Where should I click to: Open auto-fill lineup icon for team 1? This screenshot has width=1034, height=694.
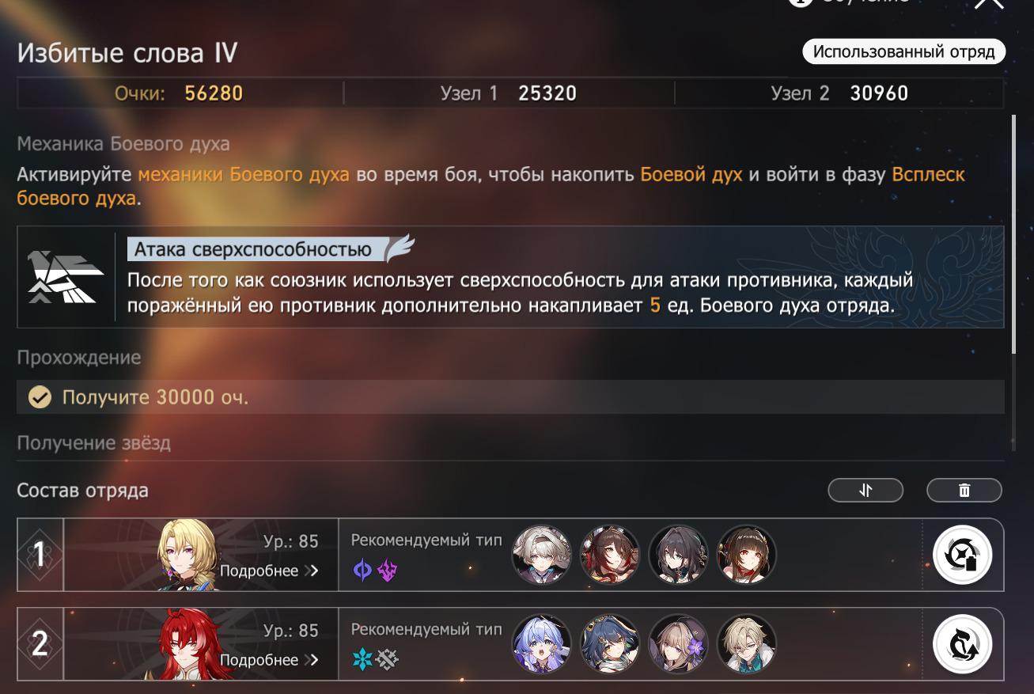coord(963,556)
